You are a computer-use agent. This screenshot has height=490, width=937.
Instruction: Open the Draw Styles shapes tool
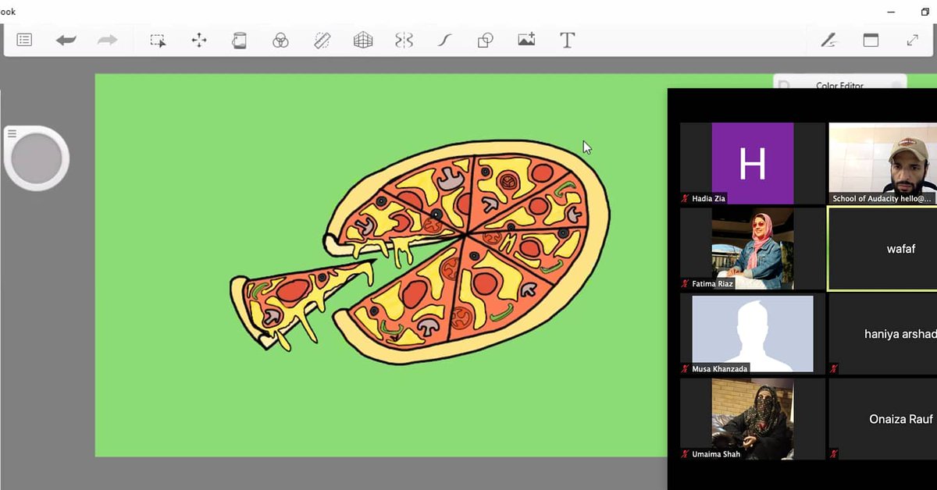point(485,41)
